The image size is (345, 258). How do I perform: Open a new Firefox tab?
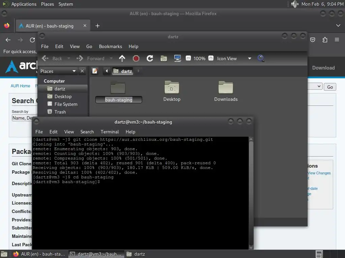pos(97,26)
